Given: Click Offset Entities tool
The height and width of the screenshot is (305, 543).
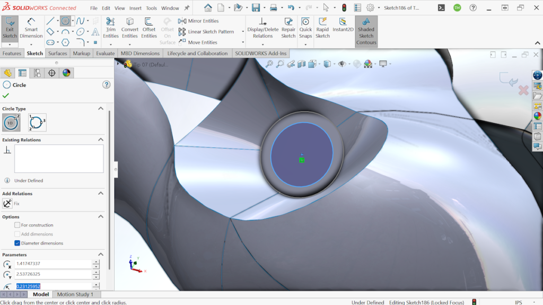Looking at the screenshot, I should (x=149, y=28).
